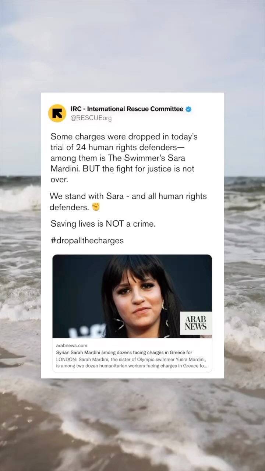This screenshot has width=265, height=471.
Task: Open the #dropallthecharges hashtag
Action: click(87, 241)
